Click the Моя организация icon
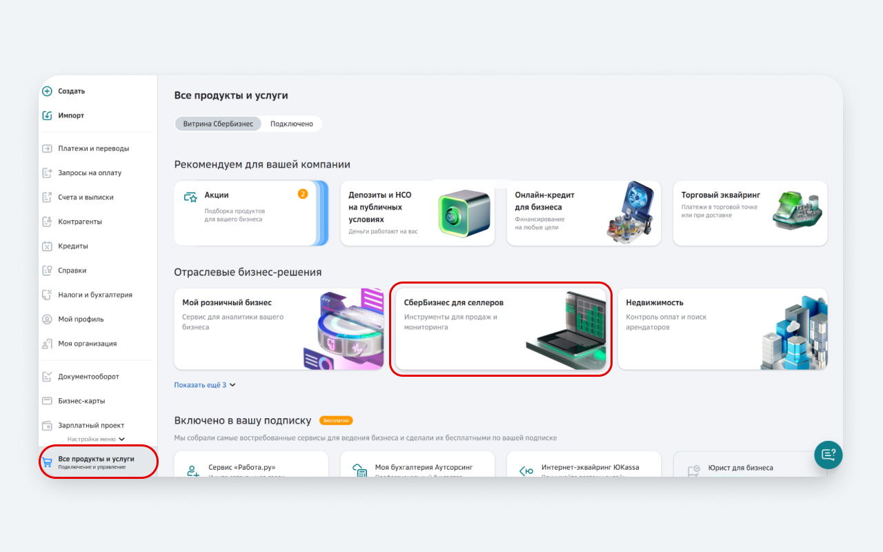 click(47, 344)
